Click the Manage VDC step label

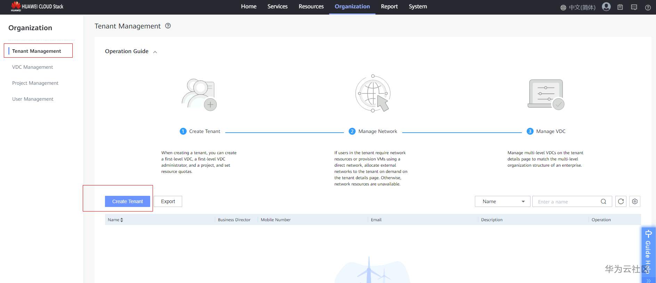[551, 131]
